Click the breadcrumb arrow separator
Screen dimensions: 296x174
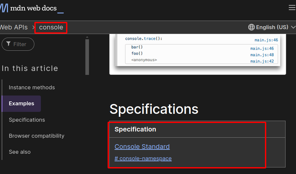pos(33,27)
